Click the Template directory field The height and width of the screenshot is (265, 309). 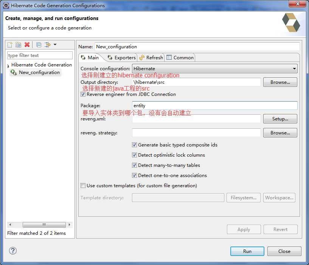(178, 198)
